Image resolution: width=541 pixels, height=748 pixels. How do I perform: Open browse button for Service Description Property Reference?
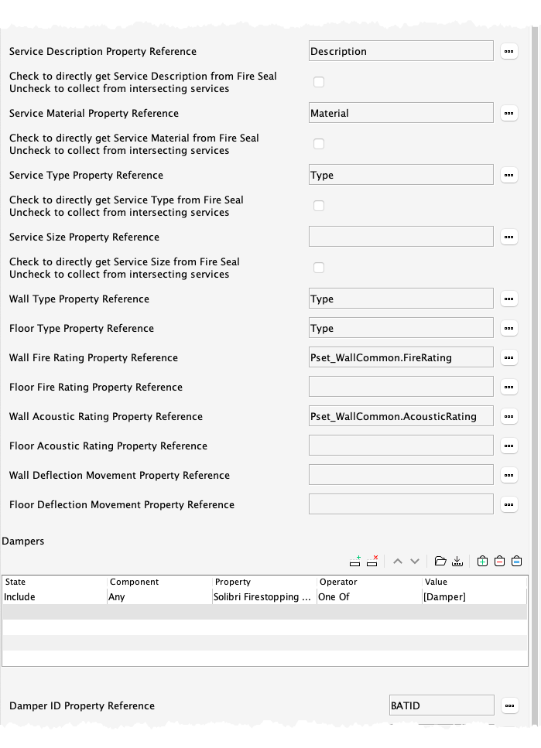coord(509,51)
